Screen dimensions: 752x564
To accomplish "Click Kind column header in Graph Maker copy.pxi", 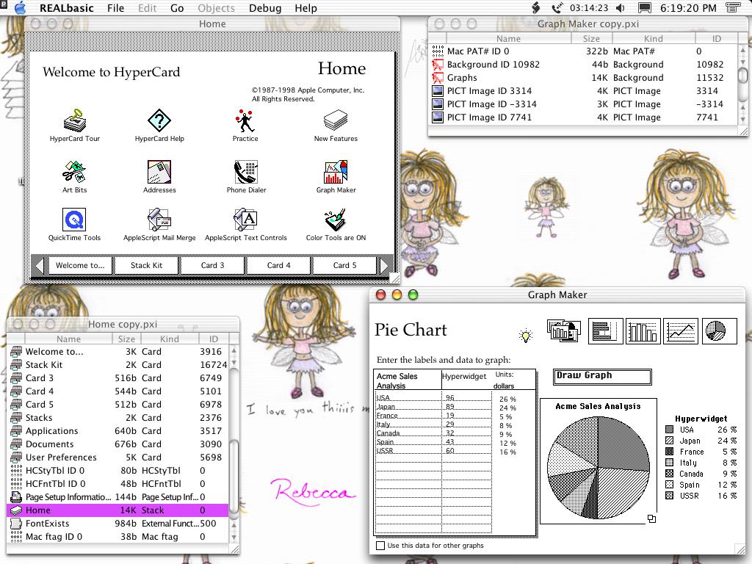I will pyautogui.click(x=653, y=38).
